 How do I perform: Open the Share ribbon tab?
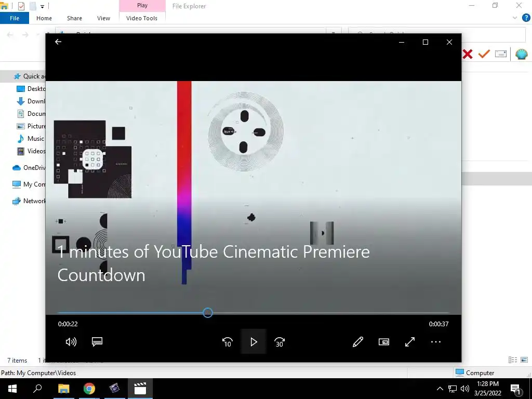coord(74,18)
